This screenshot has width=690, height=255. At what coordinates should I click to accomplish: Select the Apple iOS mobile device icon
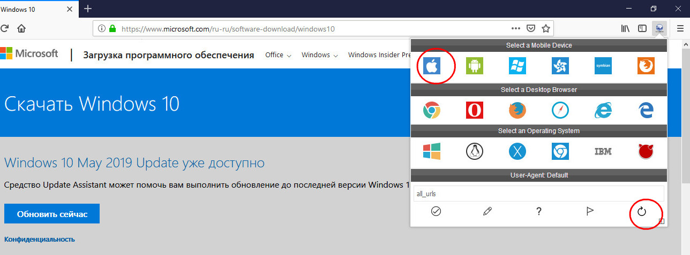point(431,66)
